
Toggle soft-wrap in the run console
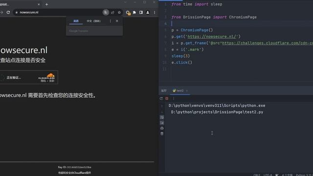click(162, 117)
